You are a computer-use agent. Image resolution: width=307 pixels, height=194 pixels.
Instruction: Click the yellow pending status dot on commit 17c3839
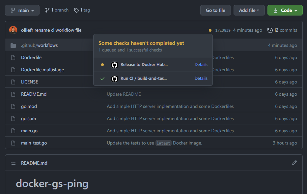coord(210,30)
